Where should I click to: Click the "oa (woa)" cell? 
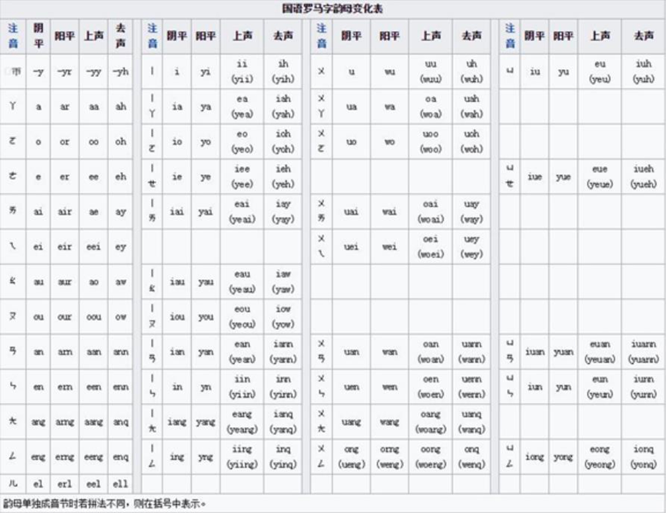pos(430,107)
